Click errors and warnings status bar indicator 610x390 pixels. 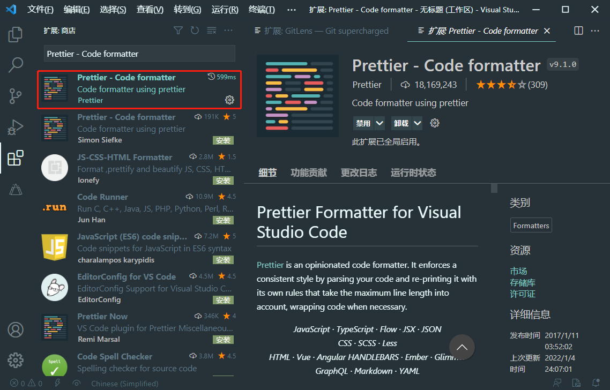[26, 384]
